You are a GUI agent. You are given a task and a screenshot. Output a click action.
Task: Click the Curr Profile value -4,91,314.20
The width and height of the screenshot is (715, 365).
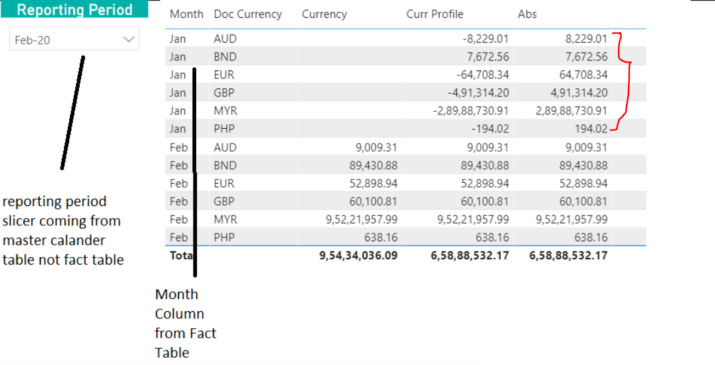coord(478,93)
